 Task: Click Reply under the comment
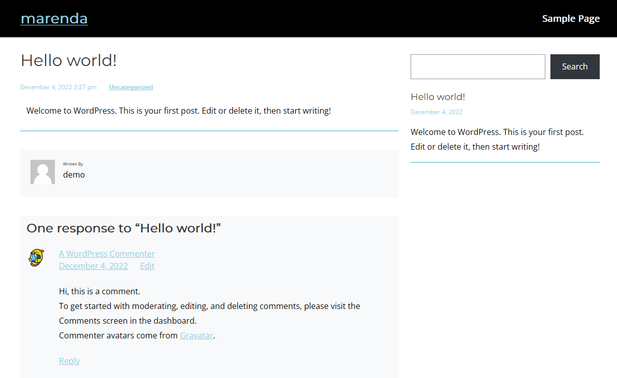(69, 361)
